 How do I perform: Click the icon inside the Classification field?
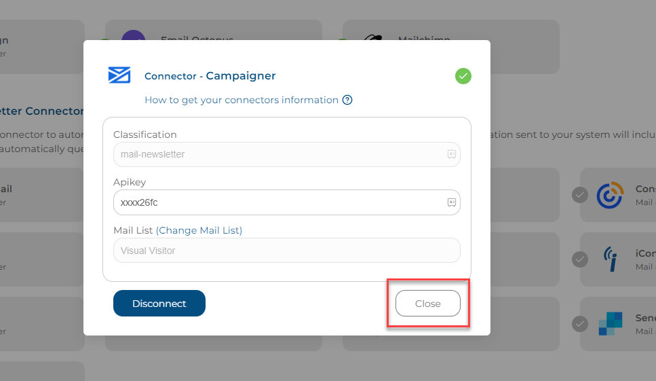coord(451,154)
